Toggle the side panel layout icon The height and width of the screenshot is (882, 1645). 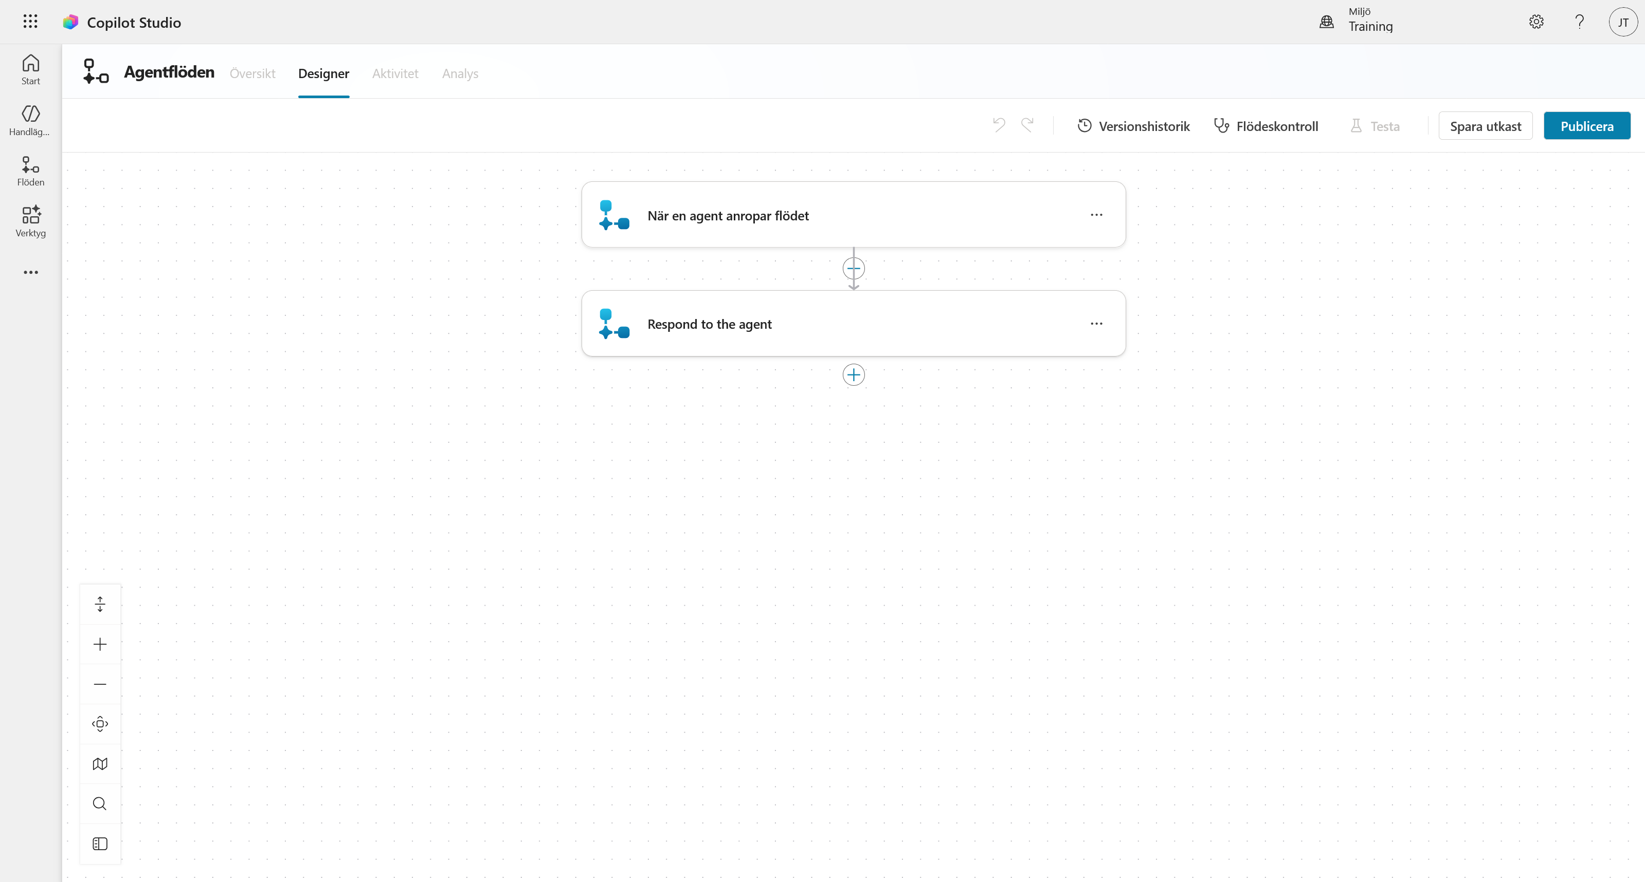pyautogui.click(x=100, y=844)
